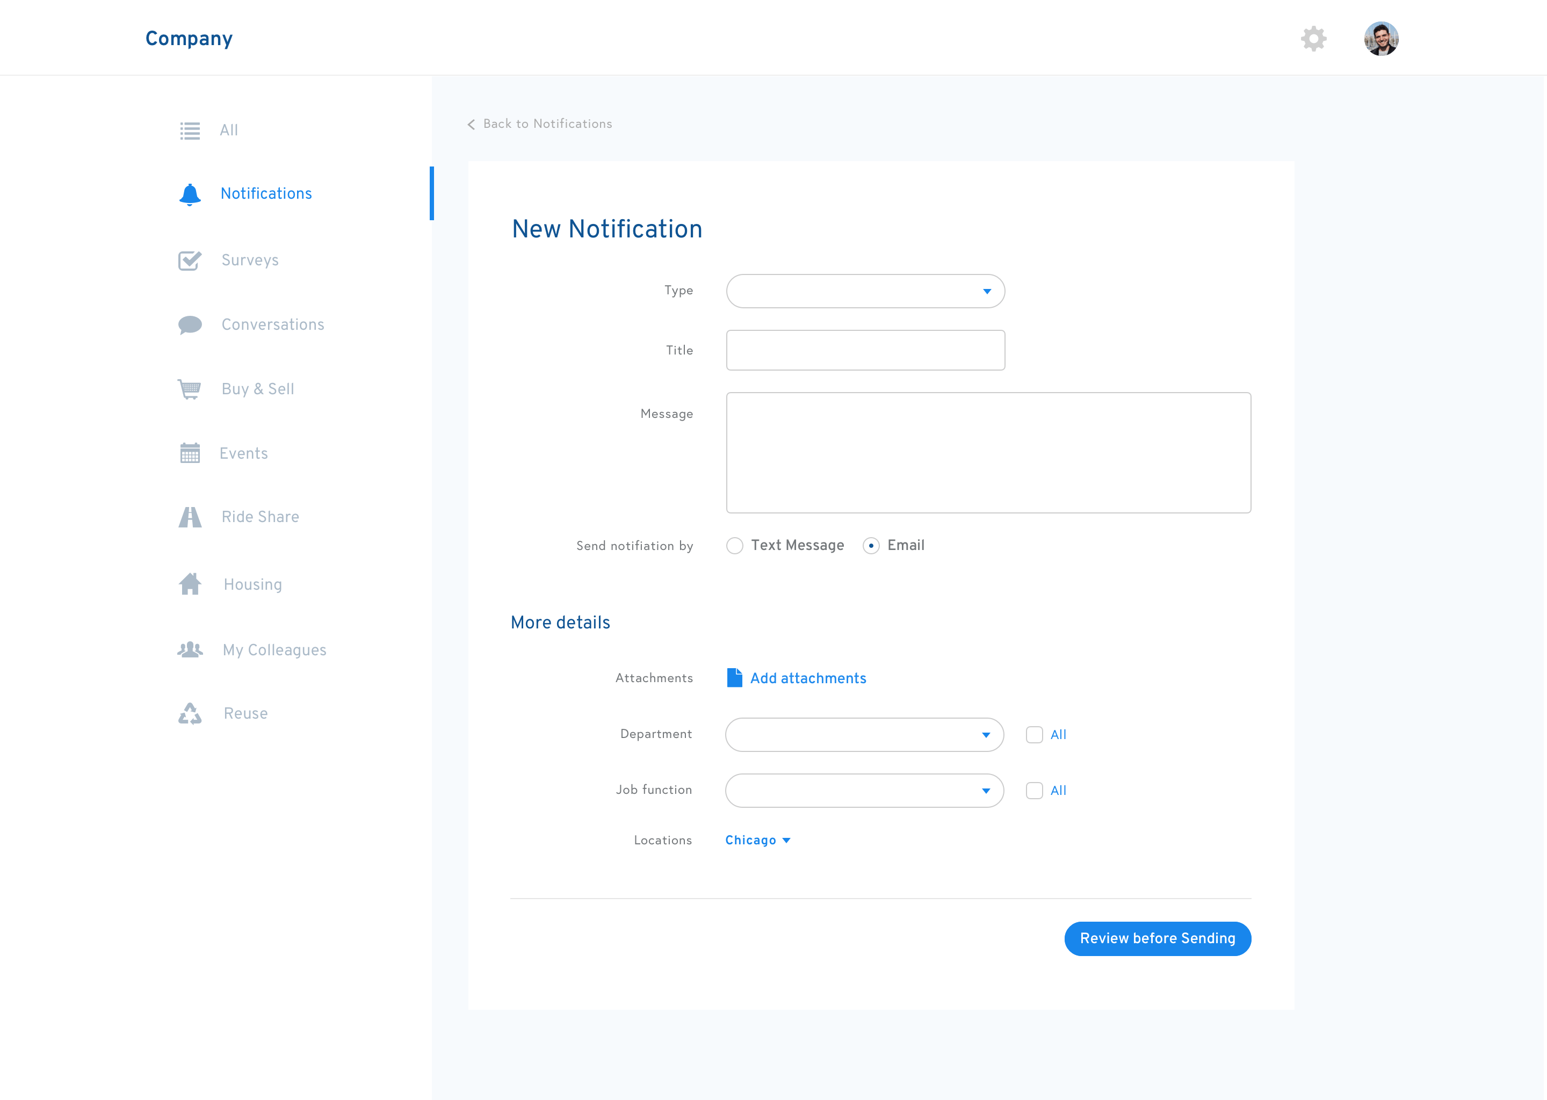Select the Text Message radio button
This screenshot has width=1547, height=1100.
click(x=735, y=546)
